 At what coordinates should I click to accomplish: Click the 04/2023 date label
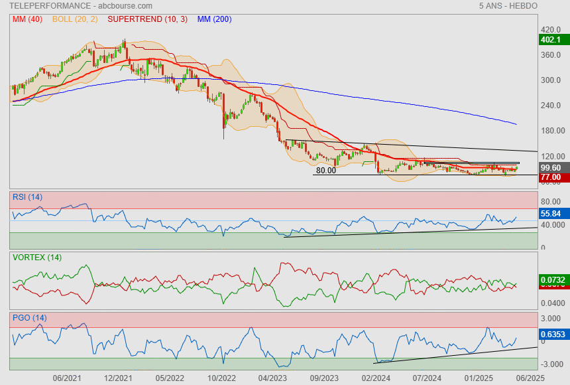(272, 378)
